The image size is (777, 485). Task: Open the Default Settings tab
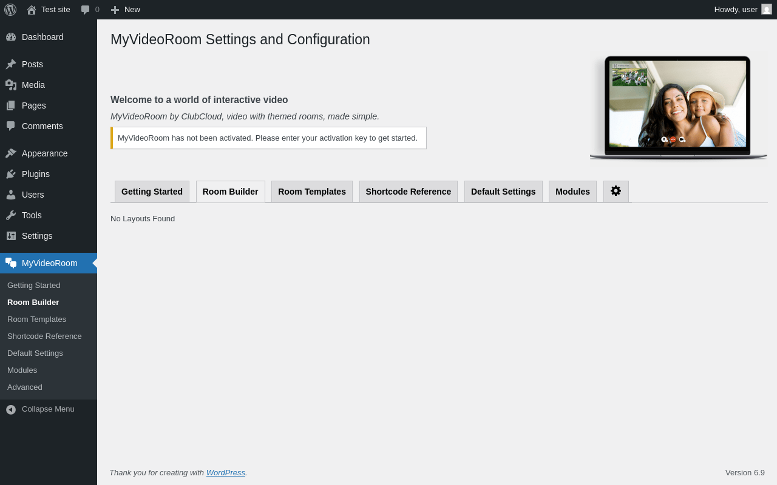(503, 192)
